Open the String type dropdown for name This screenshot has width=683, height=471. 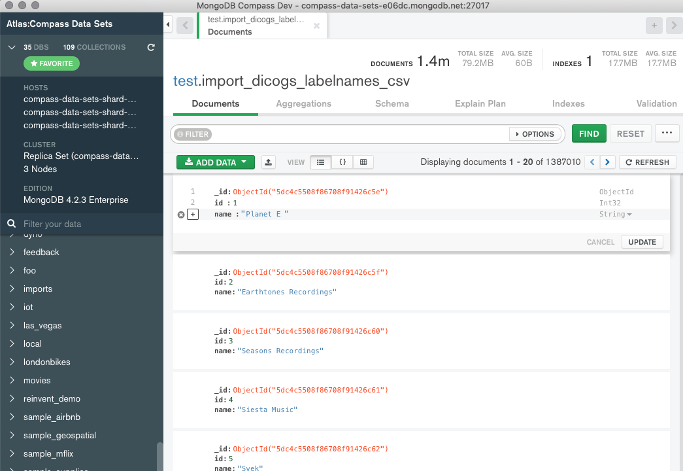coord(615,214)
